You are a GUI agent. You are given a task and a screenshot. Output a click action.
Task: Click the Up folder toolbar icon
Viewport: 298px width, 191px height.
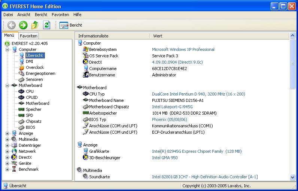35,25
